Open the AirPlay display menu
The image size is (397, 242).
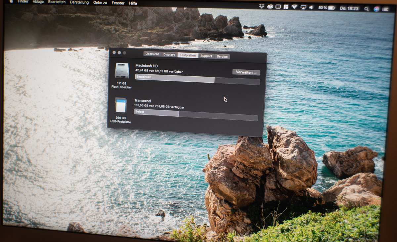click(x=303, y=7)
